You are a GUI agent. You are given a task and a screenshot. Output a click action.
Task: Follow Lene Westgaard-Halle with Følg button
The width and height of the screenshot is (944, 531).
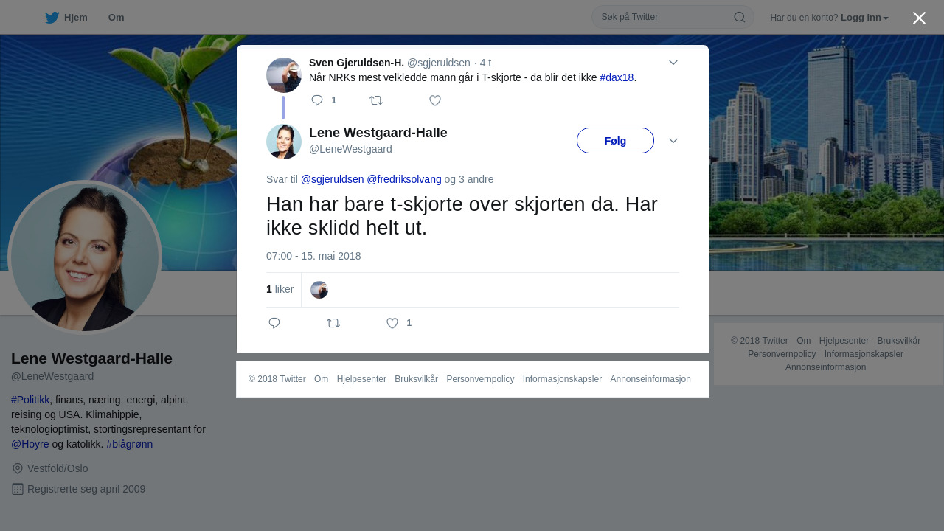coord(615,141)
